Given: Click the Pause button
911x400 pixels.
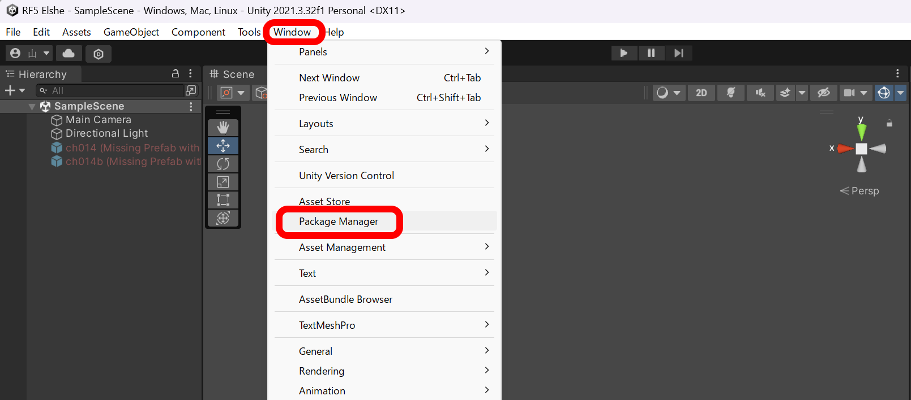Looking at the screenshot, I should (651, 53).
